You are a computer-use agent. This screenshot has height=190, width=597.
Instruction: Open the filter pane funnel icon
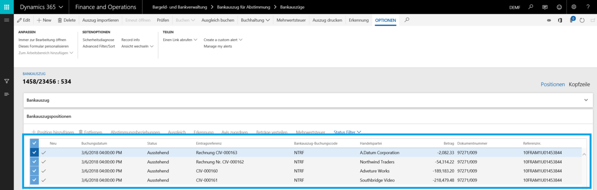(x=6, y=81)
